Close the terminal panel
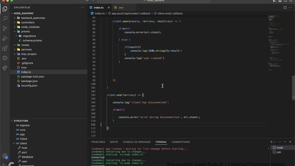This screenshot has width=295, height=166. point(290,142)
